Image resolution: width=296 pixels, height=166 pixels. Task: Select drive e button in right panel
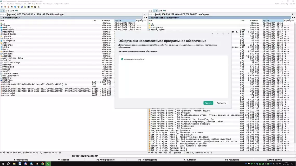[160, 11]
